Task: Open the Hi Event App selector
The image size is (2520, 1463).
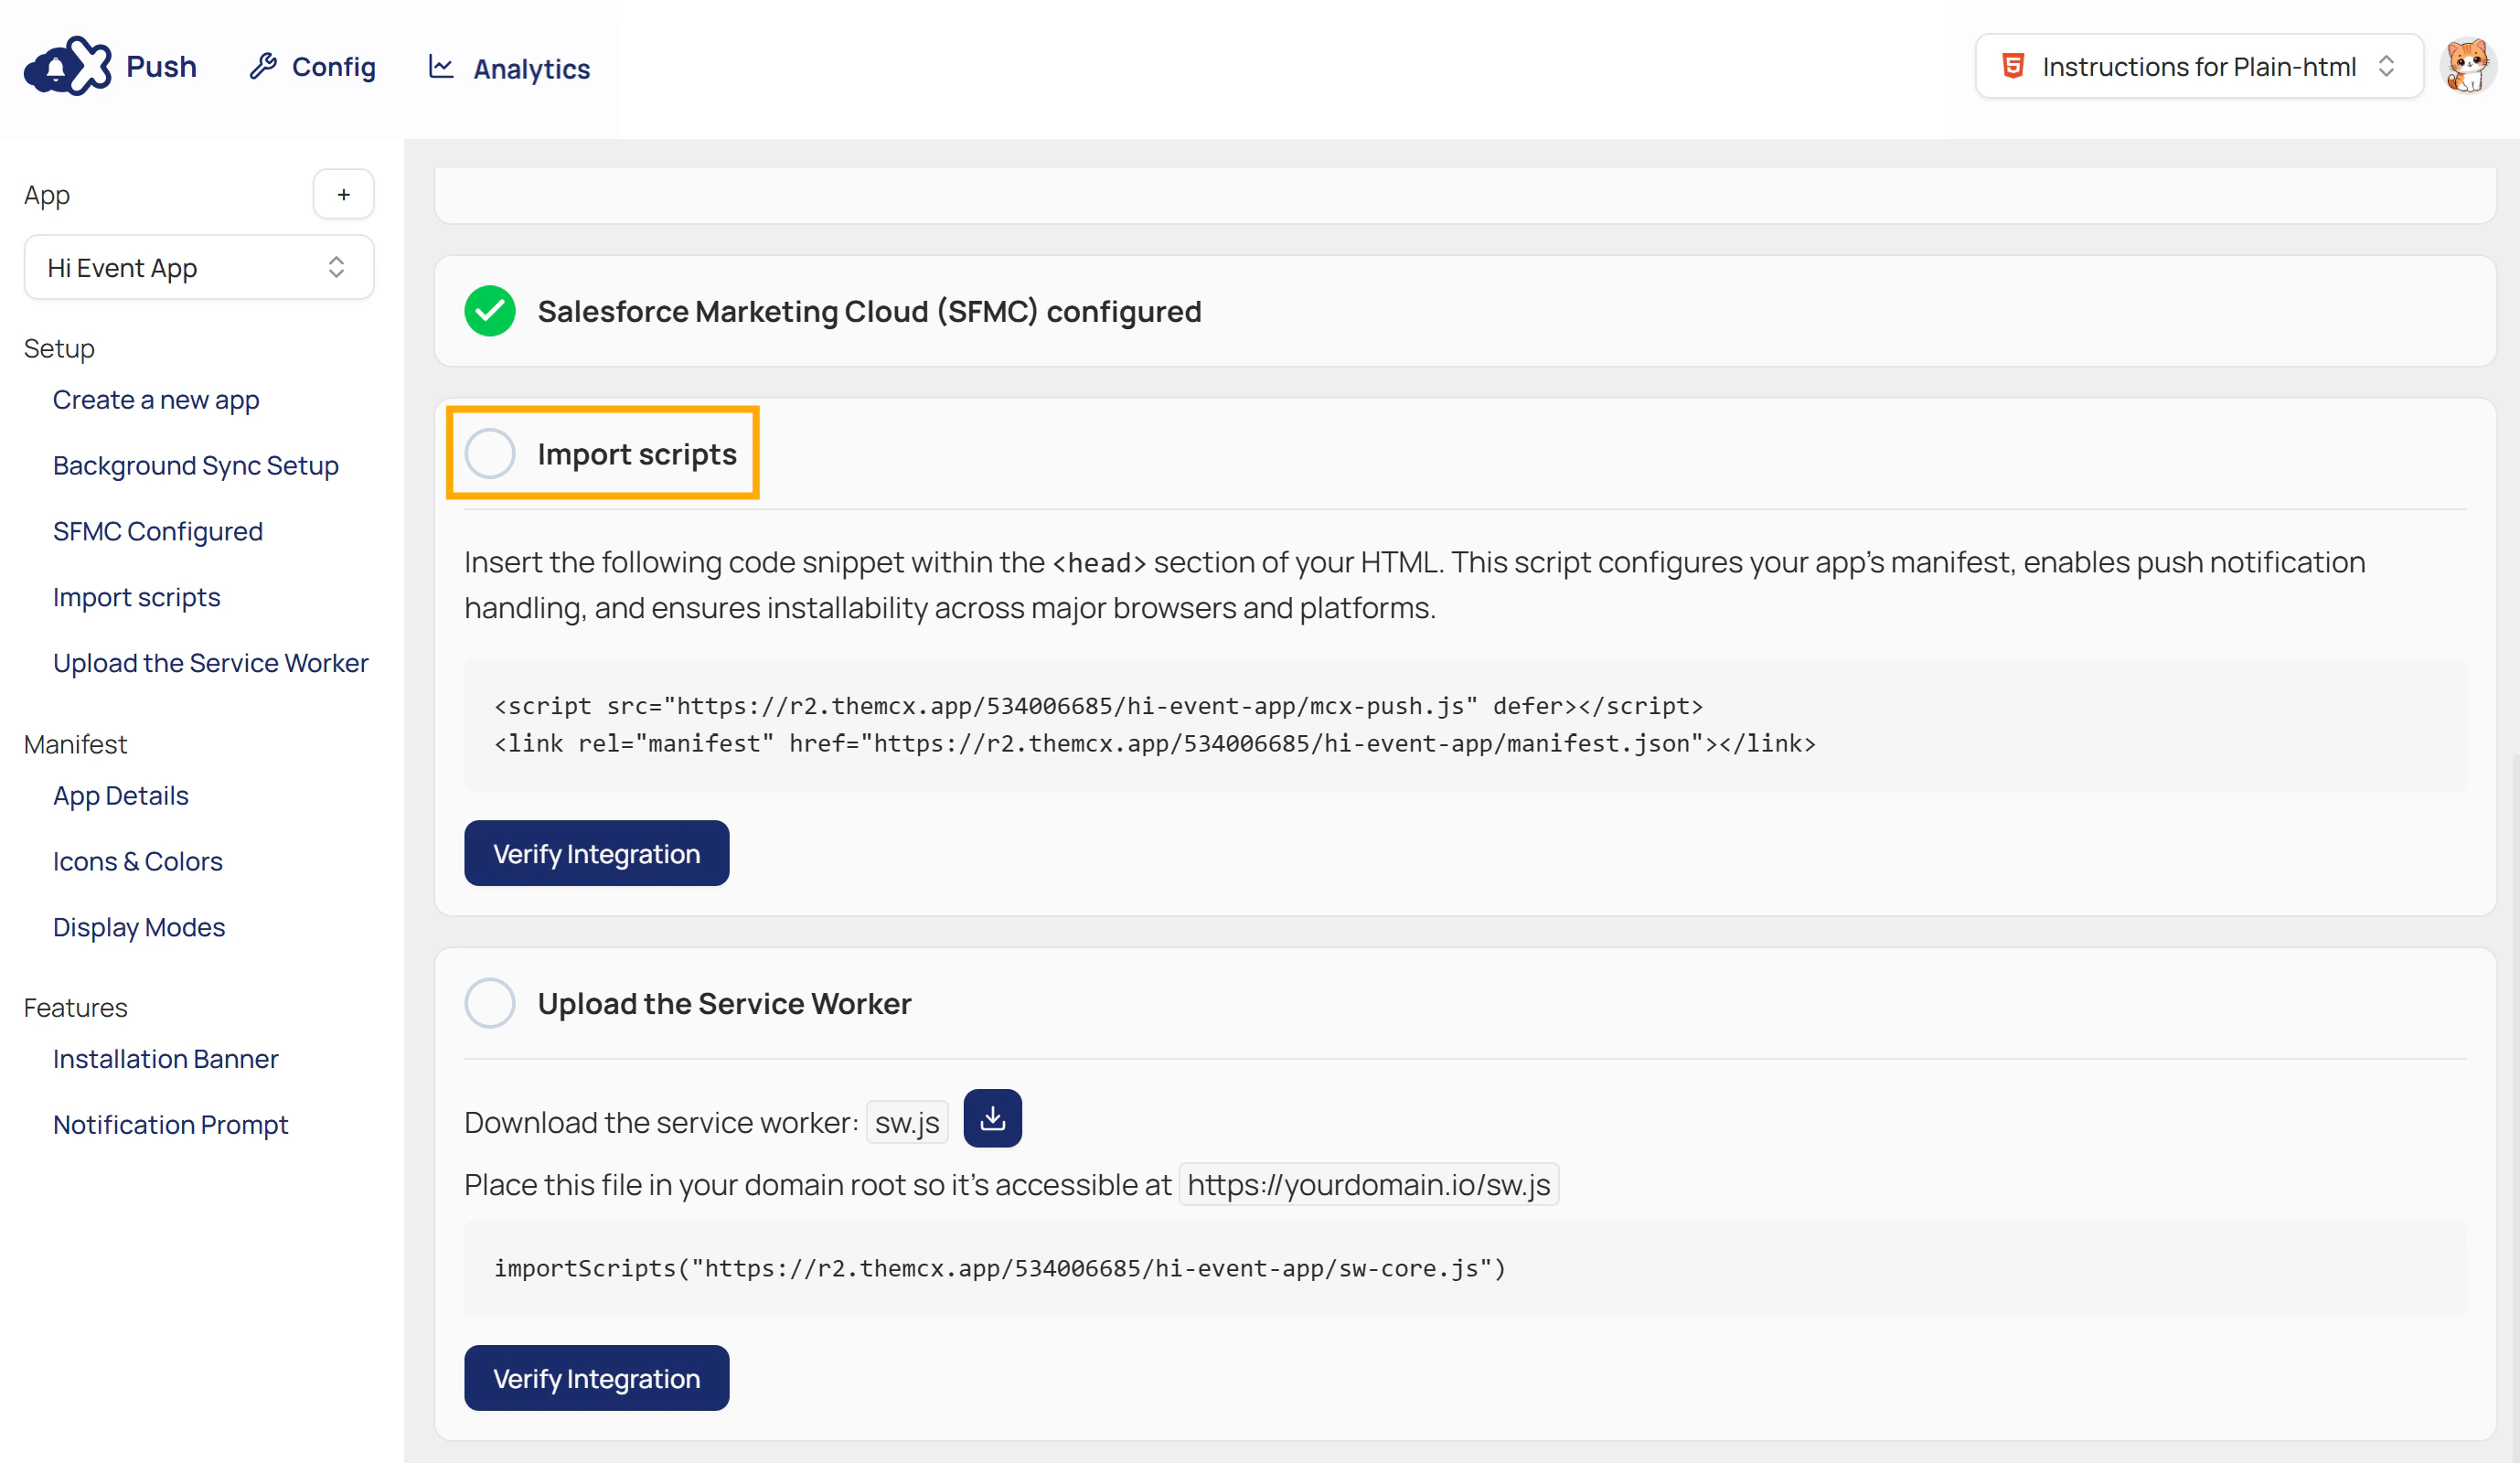Action: [x=199, y=268]
